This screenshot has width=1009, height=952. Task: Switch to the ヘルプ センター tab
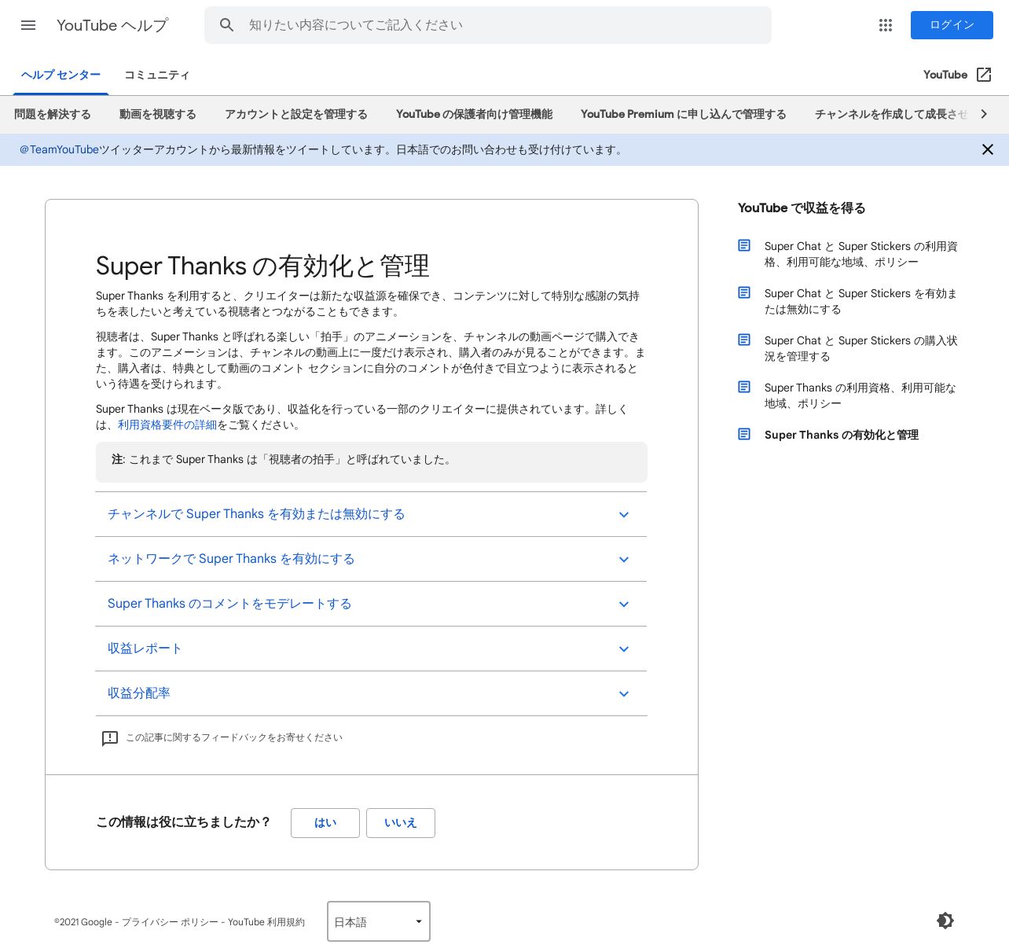(61, 75)
